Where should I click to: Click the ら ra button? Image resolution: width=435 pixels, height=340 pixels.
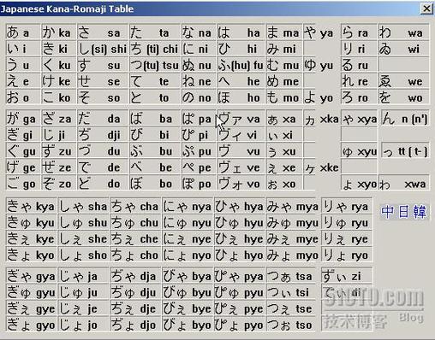359,32
